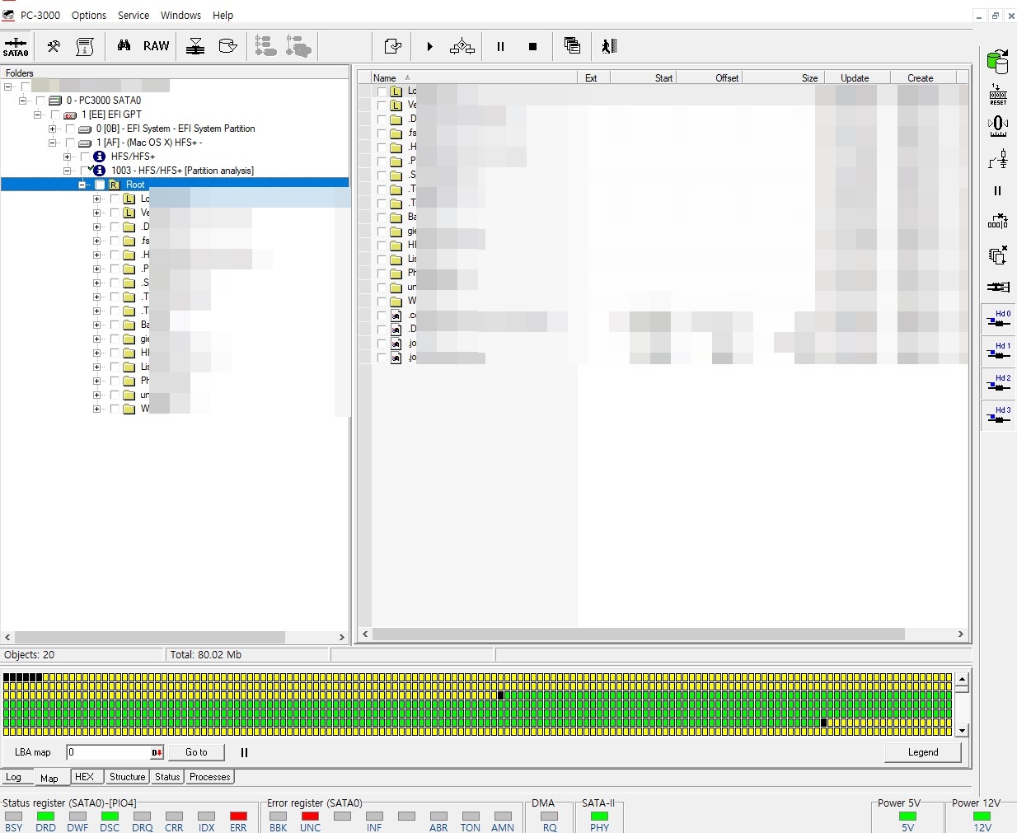
Task: Click the power switch circuit icon
Action: click(998, 158)
